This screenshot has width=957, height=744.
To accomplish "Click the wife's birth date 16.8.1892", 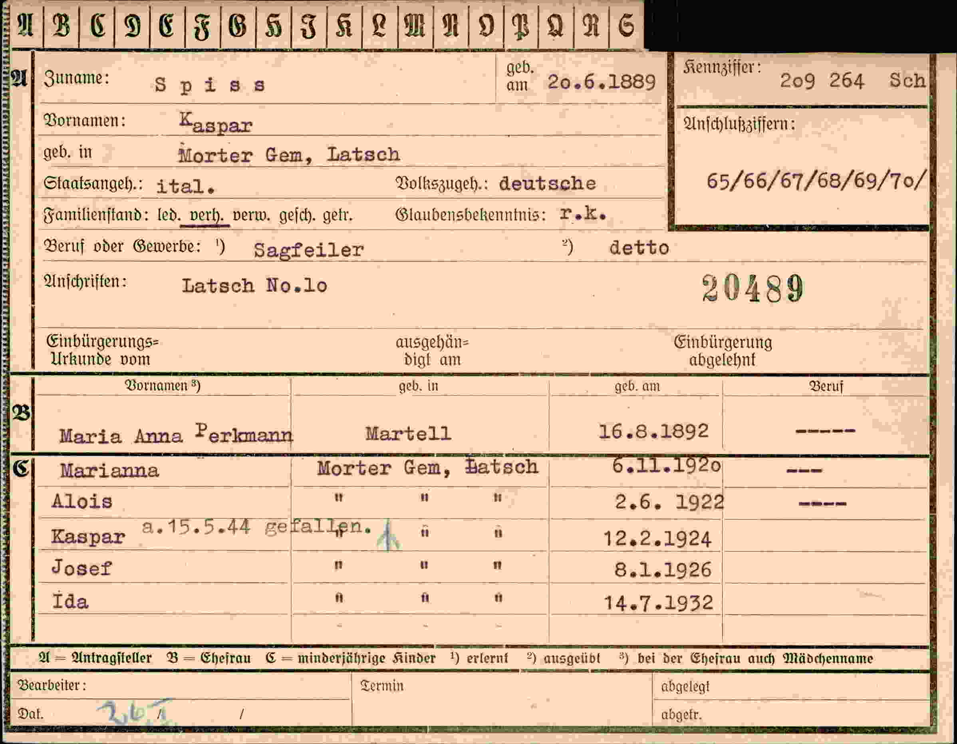I will (x=654, y=432).
